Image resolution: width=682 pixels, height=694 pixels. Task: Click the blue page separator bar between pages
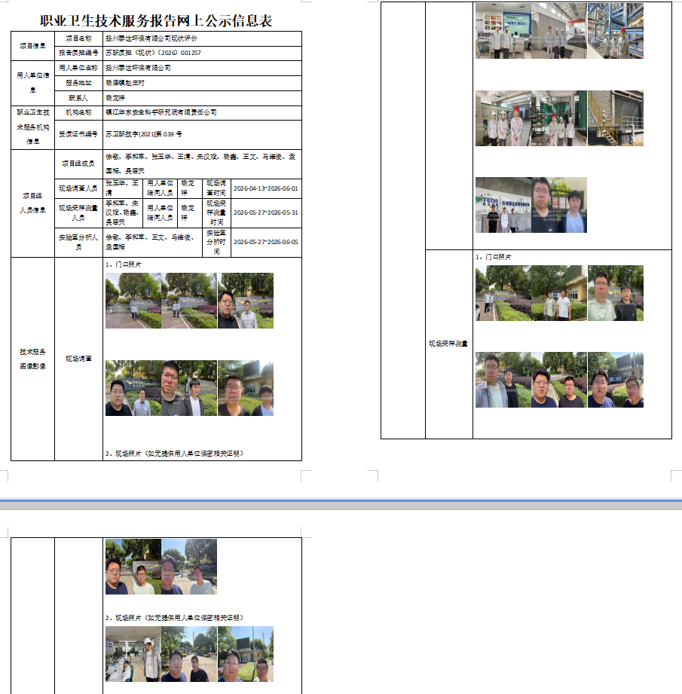(341, 500)
